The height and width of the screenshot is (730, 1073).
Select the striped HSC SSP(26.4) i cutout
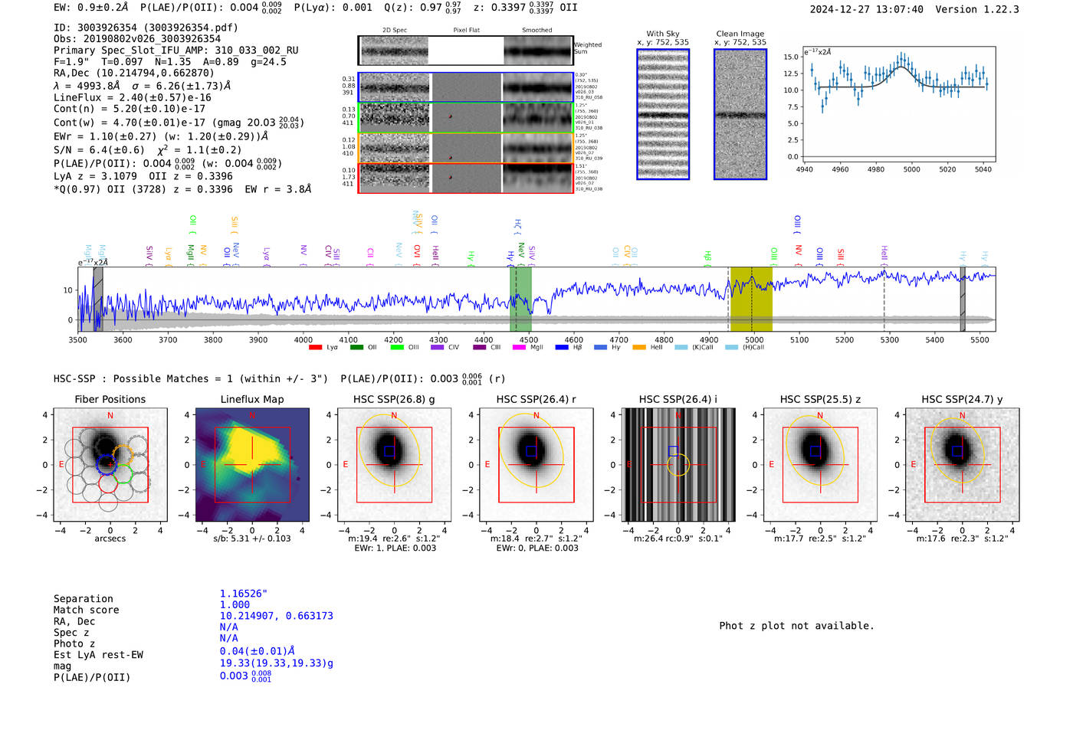(x=678, y=464)
